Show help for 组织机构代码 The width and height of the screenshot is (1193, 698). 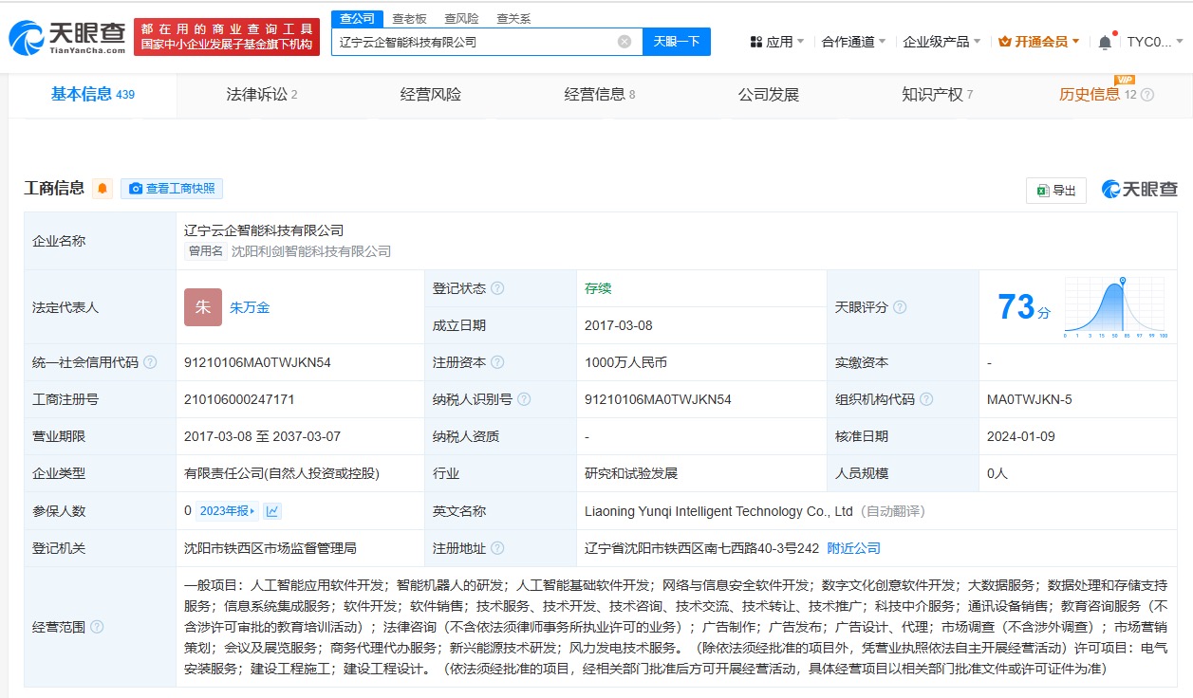(926, 399)
